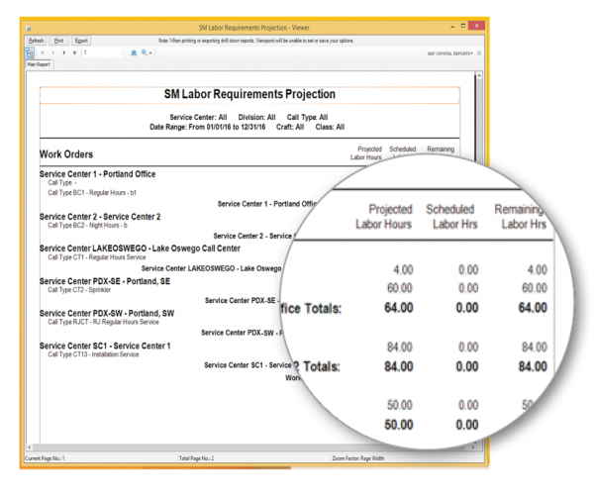Image resolution: width=594 pixels, height=497 pixels.
Task: Maximize the Viewer window
Action: (462, 26)
